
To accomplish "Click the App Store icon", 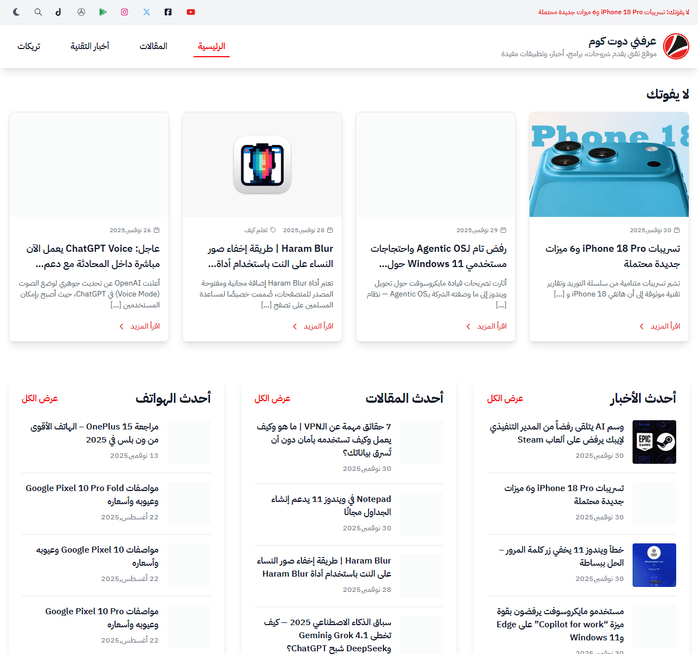I will (x=81, y=12).
